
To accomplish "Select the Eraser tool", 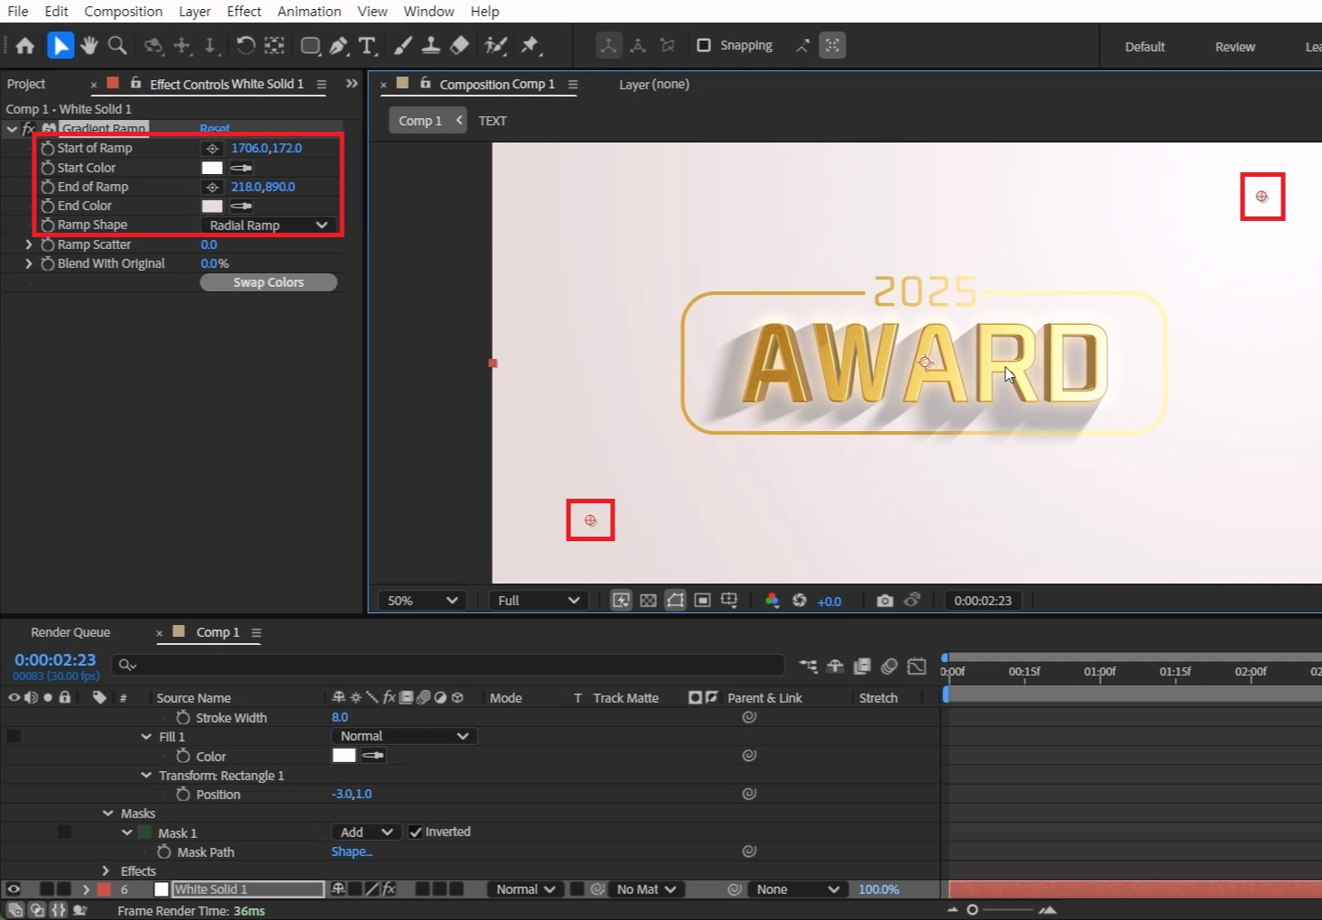I will 459,45.
